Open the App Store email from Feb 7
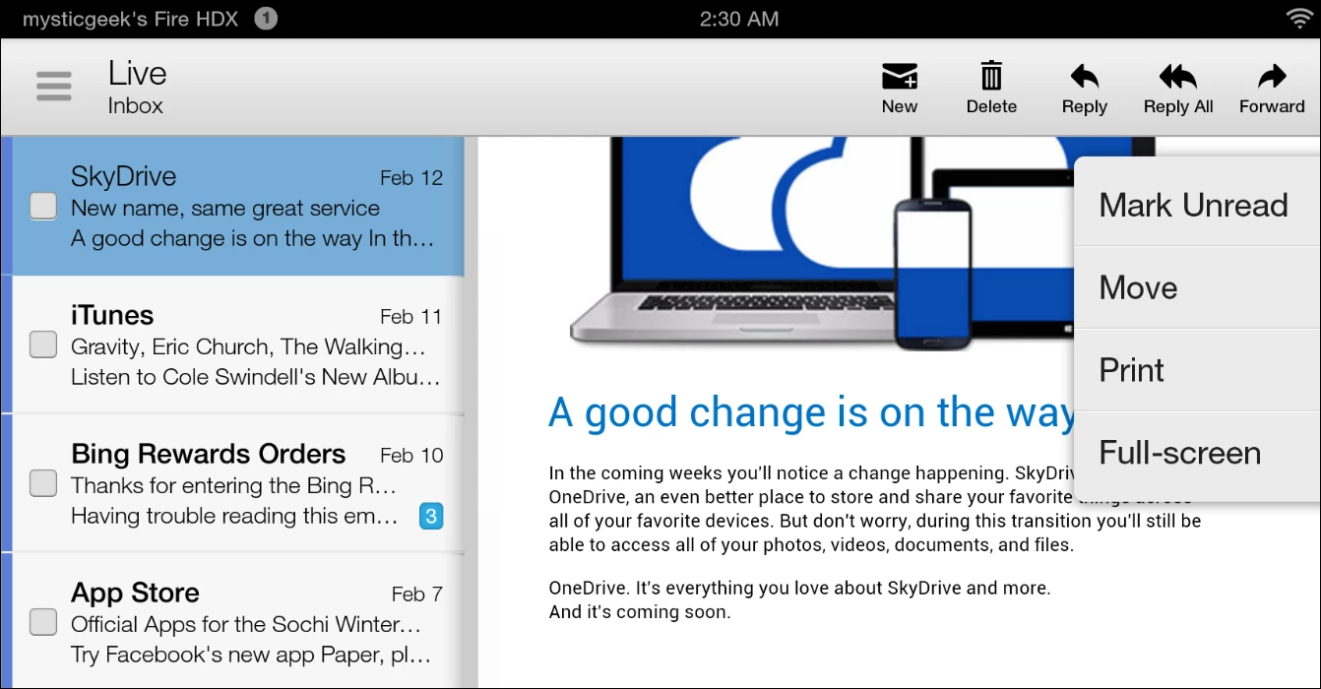Viewport: 1321px width, 689px height. click(236, 622)
